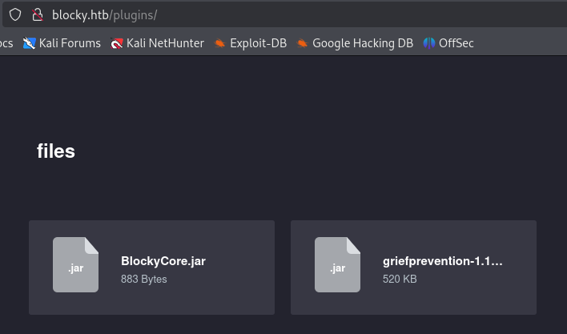Open the partially visible Kali Docs bookmark
This screenshot has width=567, height=334.
coord(6,43)
